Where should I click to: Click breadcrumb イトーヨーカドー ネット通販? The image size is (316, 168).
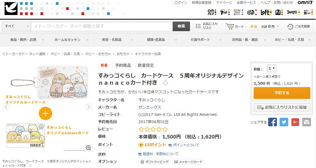pos(24,54)
